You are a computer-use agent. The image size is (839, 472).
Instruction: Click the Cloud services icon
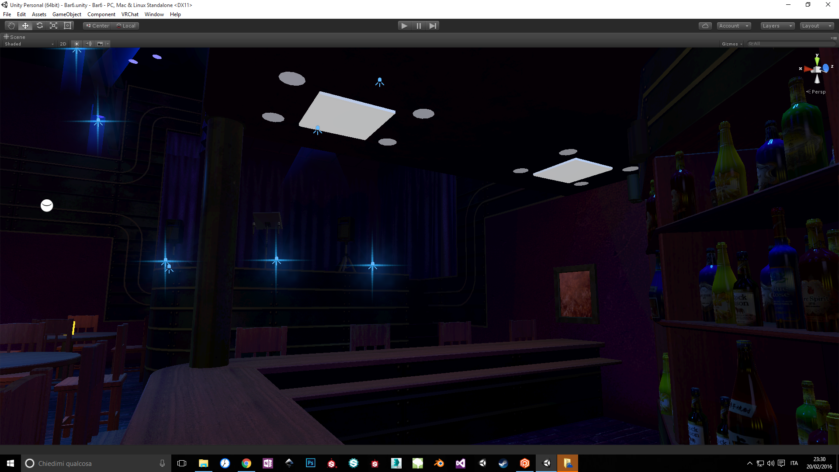coord(705,26)
